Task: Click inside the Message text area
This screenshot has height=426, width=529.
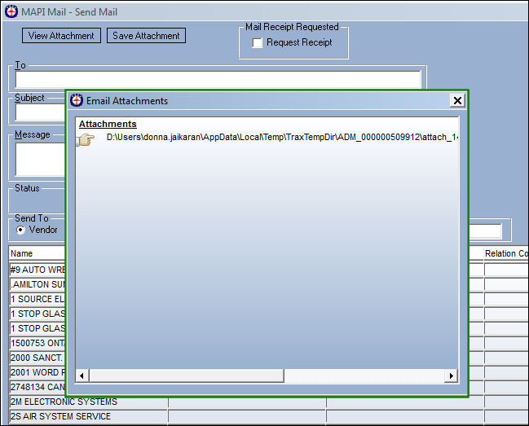Action: pos(41,159)
